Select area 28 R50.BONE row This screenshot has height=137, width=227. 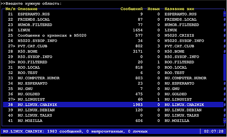(113, 52)
